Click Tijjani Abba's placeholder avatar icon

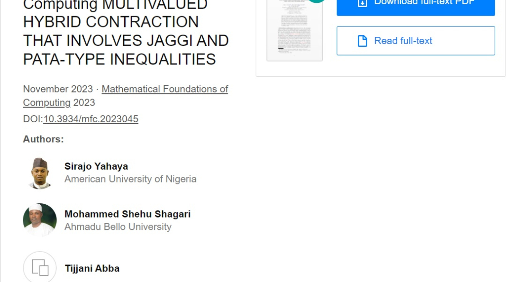(40, 268)
